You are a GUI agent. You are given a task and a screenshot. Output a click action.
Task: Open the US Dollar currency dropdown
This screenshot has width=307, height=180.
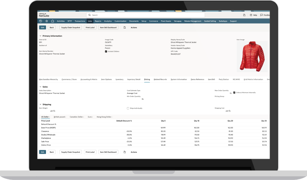pos(45,117)
